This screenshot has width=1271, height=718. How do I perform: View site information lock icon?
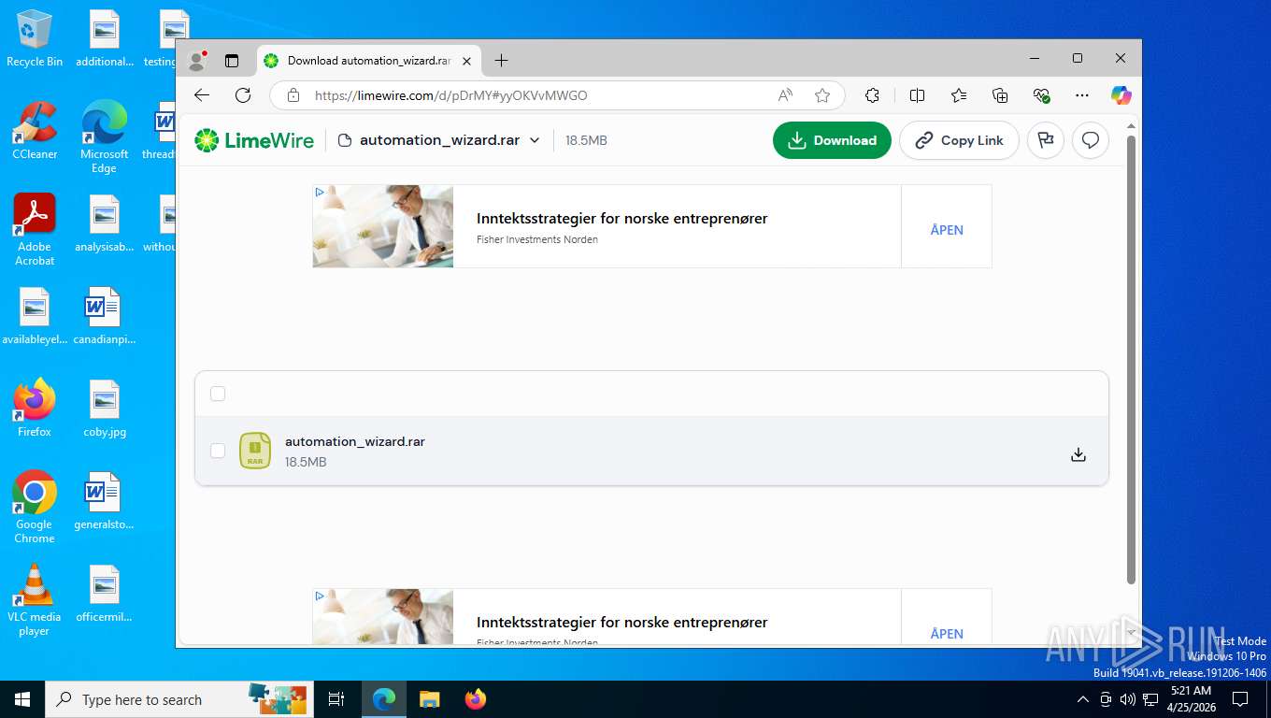pyautogui.click(x=293, y=95)
